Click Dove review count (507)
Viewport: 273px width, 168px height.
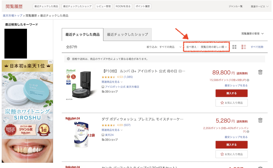[x=127, y=125]
